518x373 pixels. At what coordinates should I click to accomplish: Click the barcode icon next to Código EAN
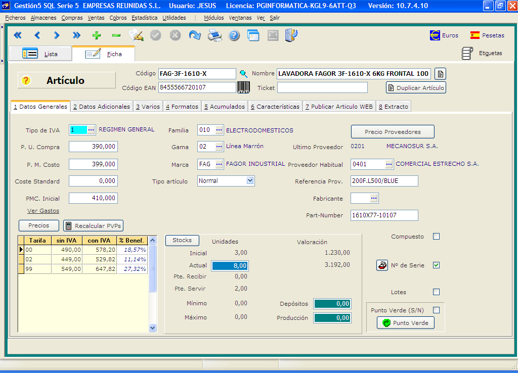pos(244,87)
